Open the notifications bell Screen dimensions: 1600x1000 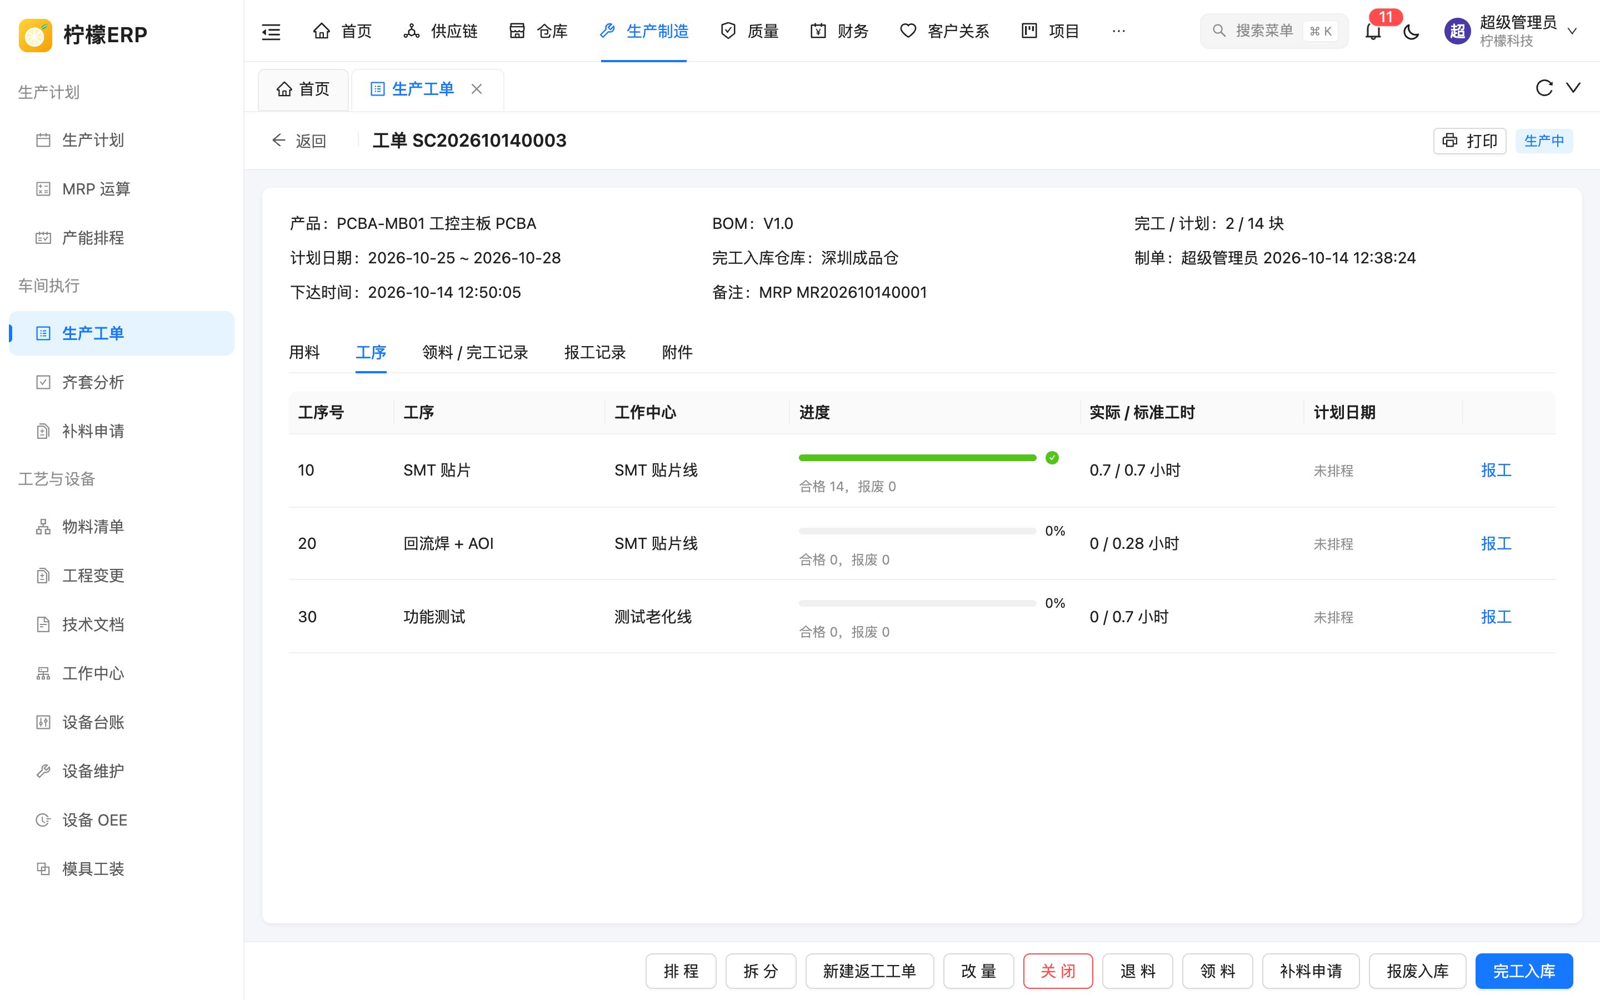coord(1373,31)
